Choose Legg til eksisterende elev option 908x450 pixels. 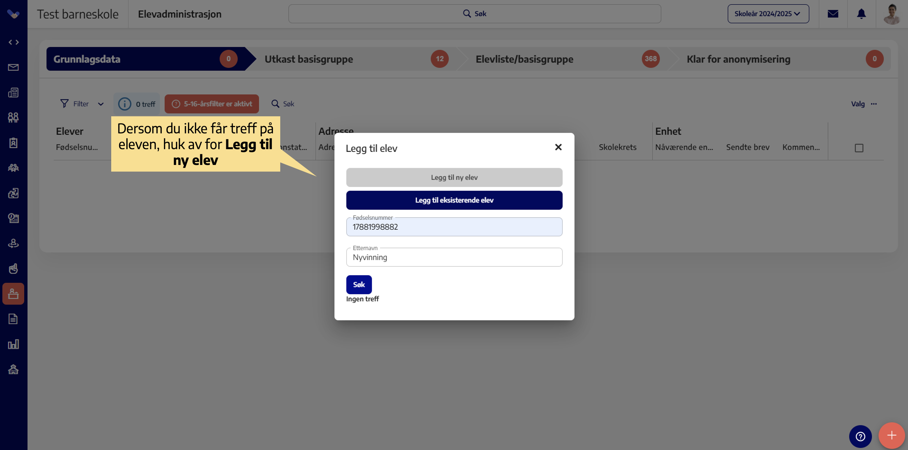[x=454, y=200]
